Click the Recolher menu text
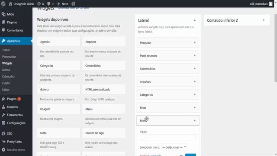Viewport: 277px width, 156px height. coord(16,149)
